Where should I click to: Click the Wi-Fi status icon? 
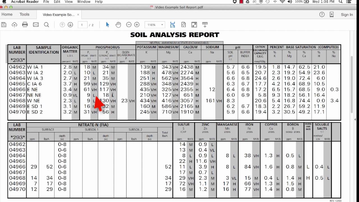(x=282, y=2)
